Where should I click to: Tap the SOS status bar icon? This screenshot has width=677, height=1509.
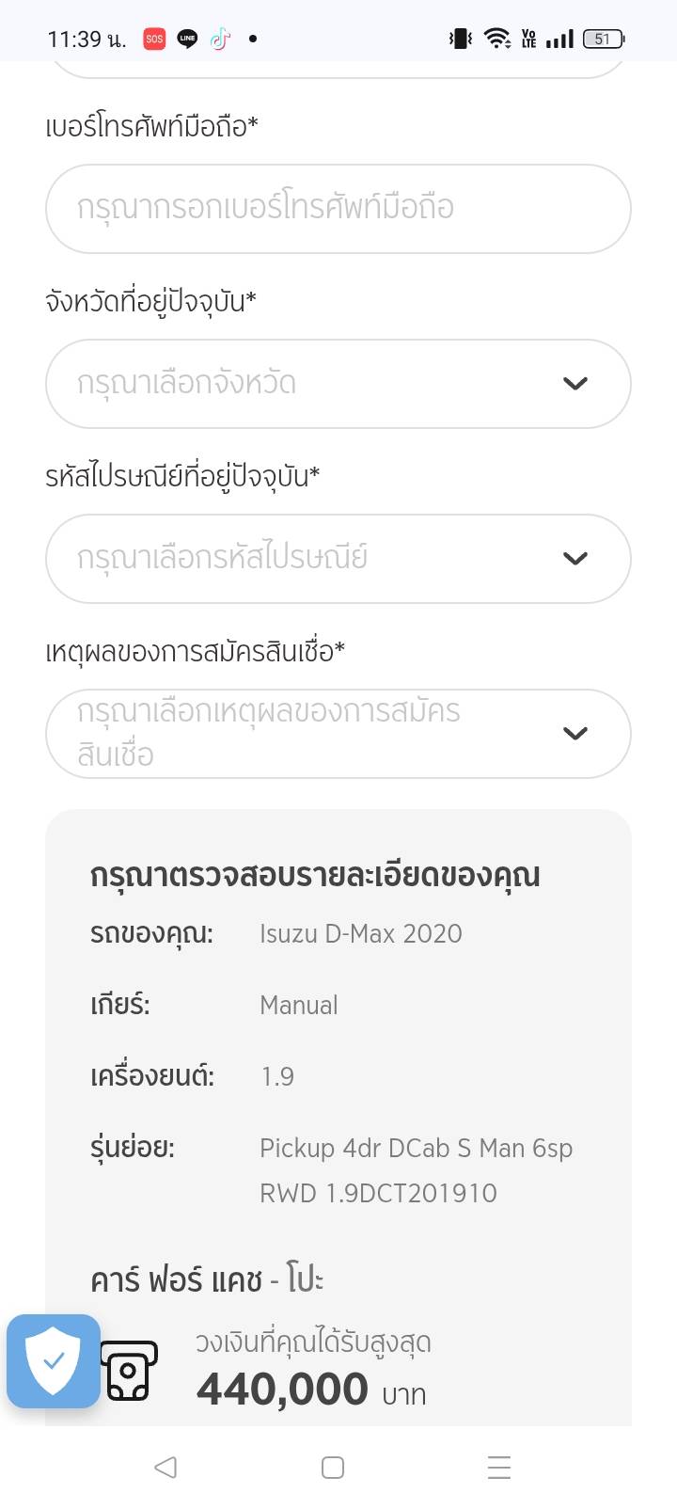154,39
